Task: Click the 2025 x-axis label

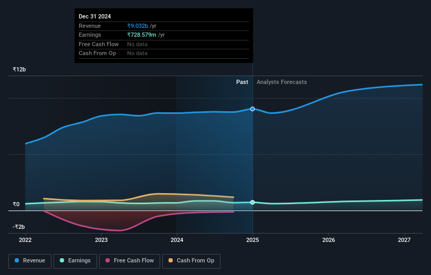Action: point(253,240)
